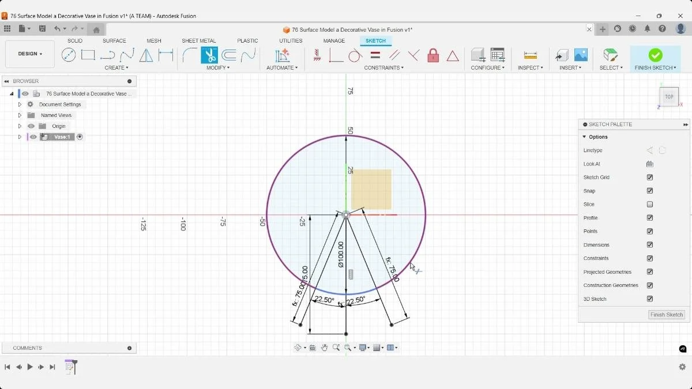Click the Insert Derive icon
This screenshot has width=692, height=389.
coord(562,55)
